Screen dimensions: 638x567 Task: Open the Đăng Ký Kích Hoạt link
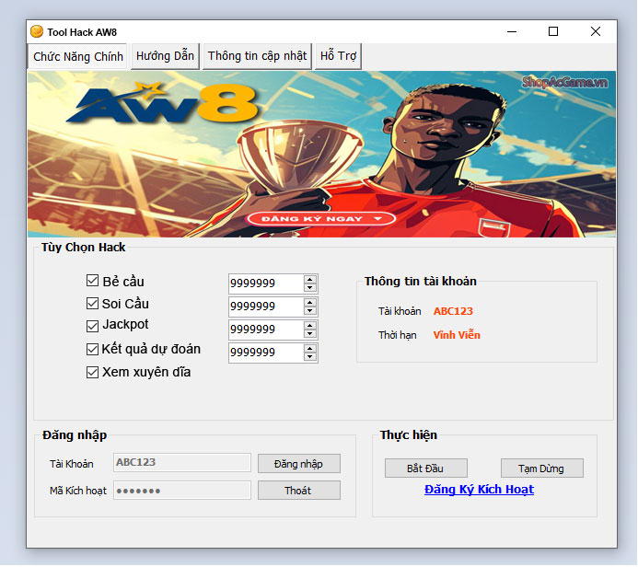[479, 490]
